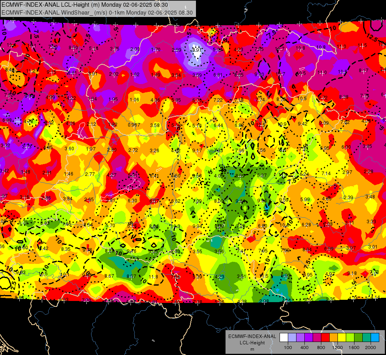Click the '1.06' wind shear value

134,100
